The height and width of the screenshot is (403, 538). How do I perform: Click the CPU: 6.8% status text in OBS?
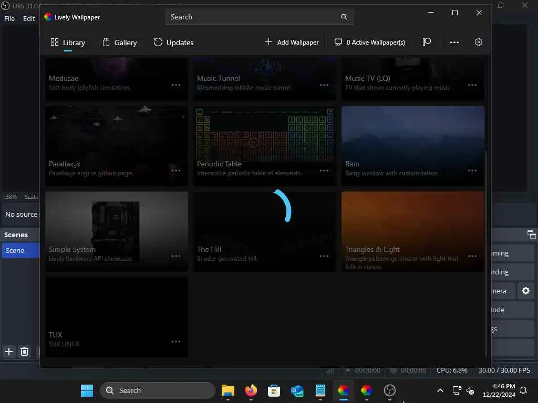click(452, 370)
